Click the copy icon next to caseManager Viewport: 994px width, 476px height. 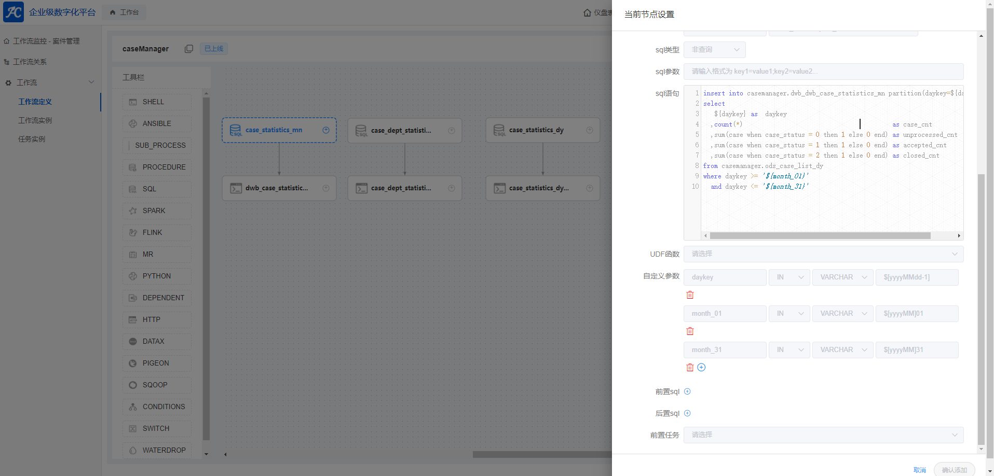[189, 49]
